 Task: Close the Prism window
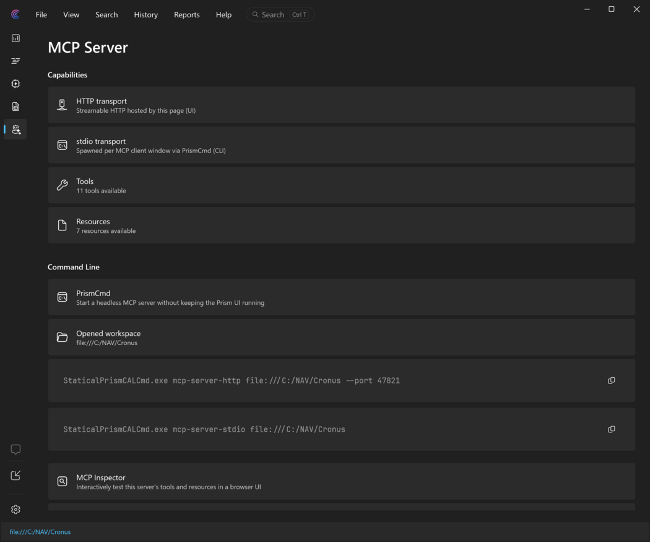pos(637,9)
